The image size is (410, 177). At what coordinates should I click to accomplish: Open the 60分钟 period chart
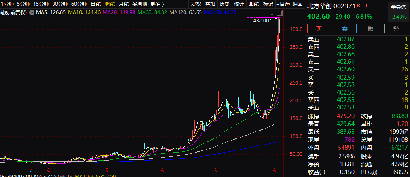click(79, 4)
